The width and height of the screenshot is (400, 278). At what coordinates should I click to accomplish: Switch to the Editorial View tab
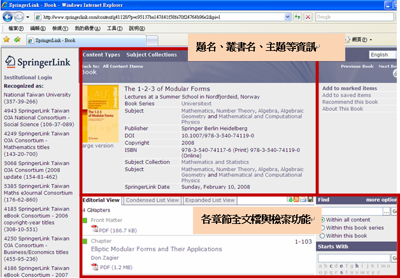101,200
